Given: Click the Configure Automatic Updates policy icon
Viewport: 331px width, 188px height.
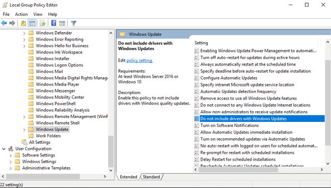Looking at the screenshot, I should (196, 78).
